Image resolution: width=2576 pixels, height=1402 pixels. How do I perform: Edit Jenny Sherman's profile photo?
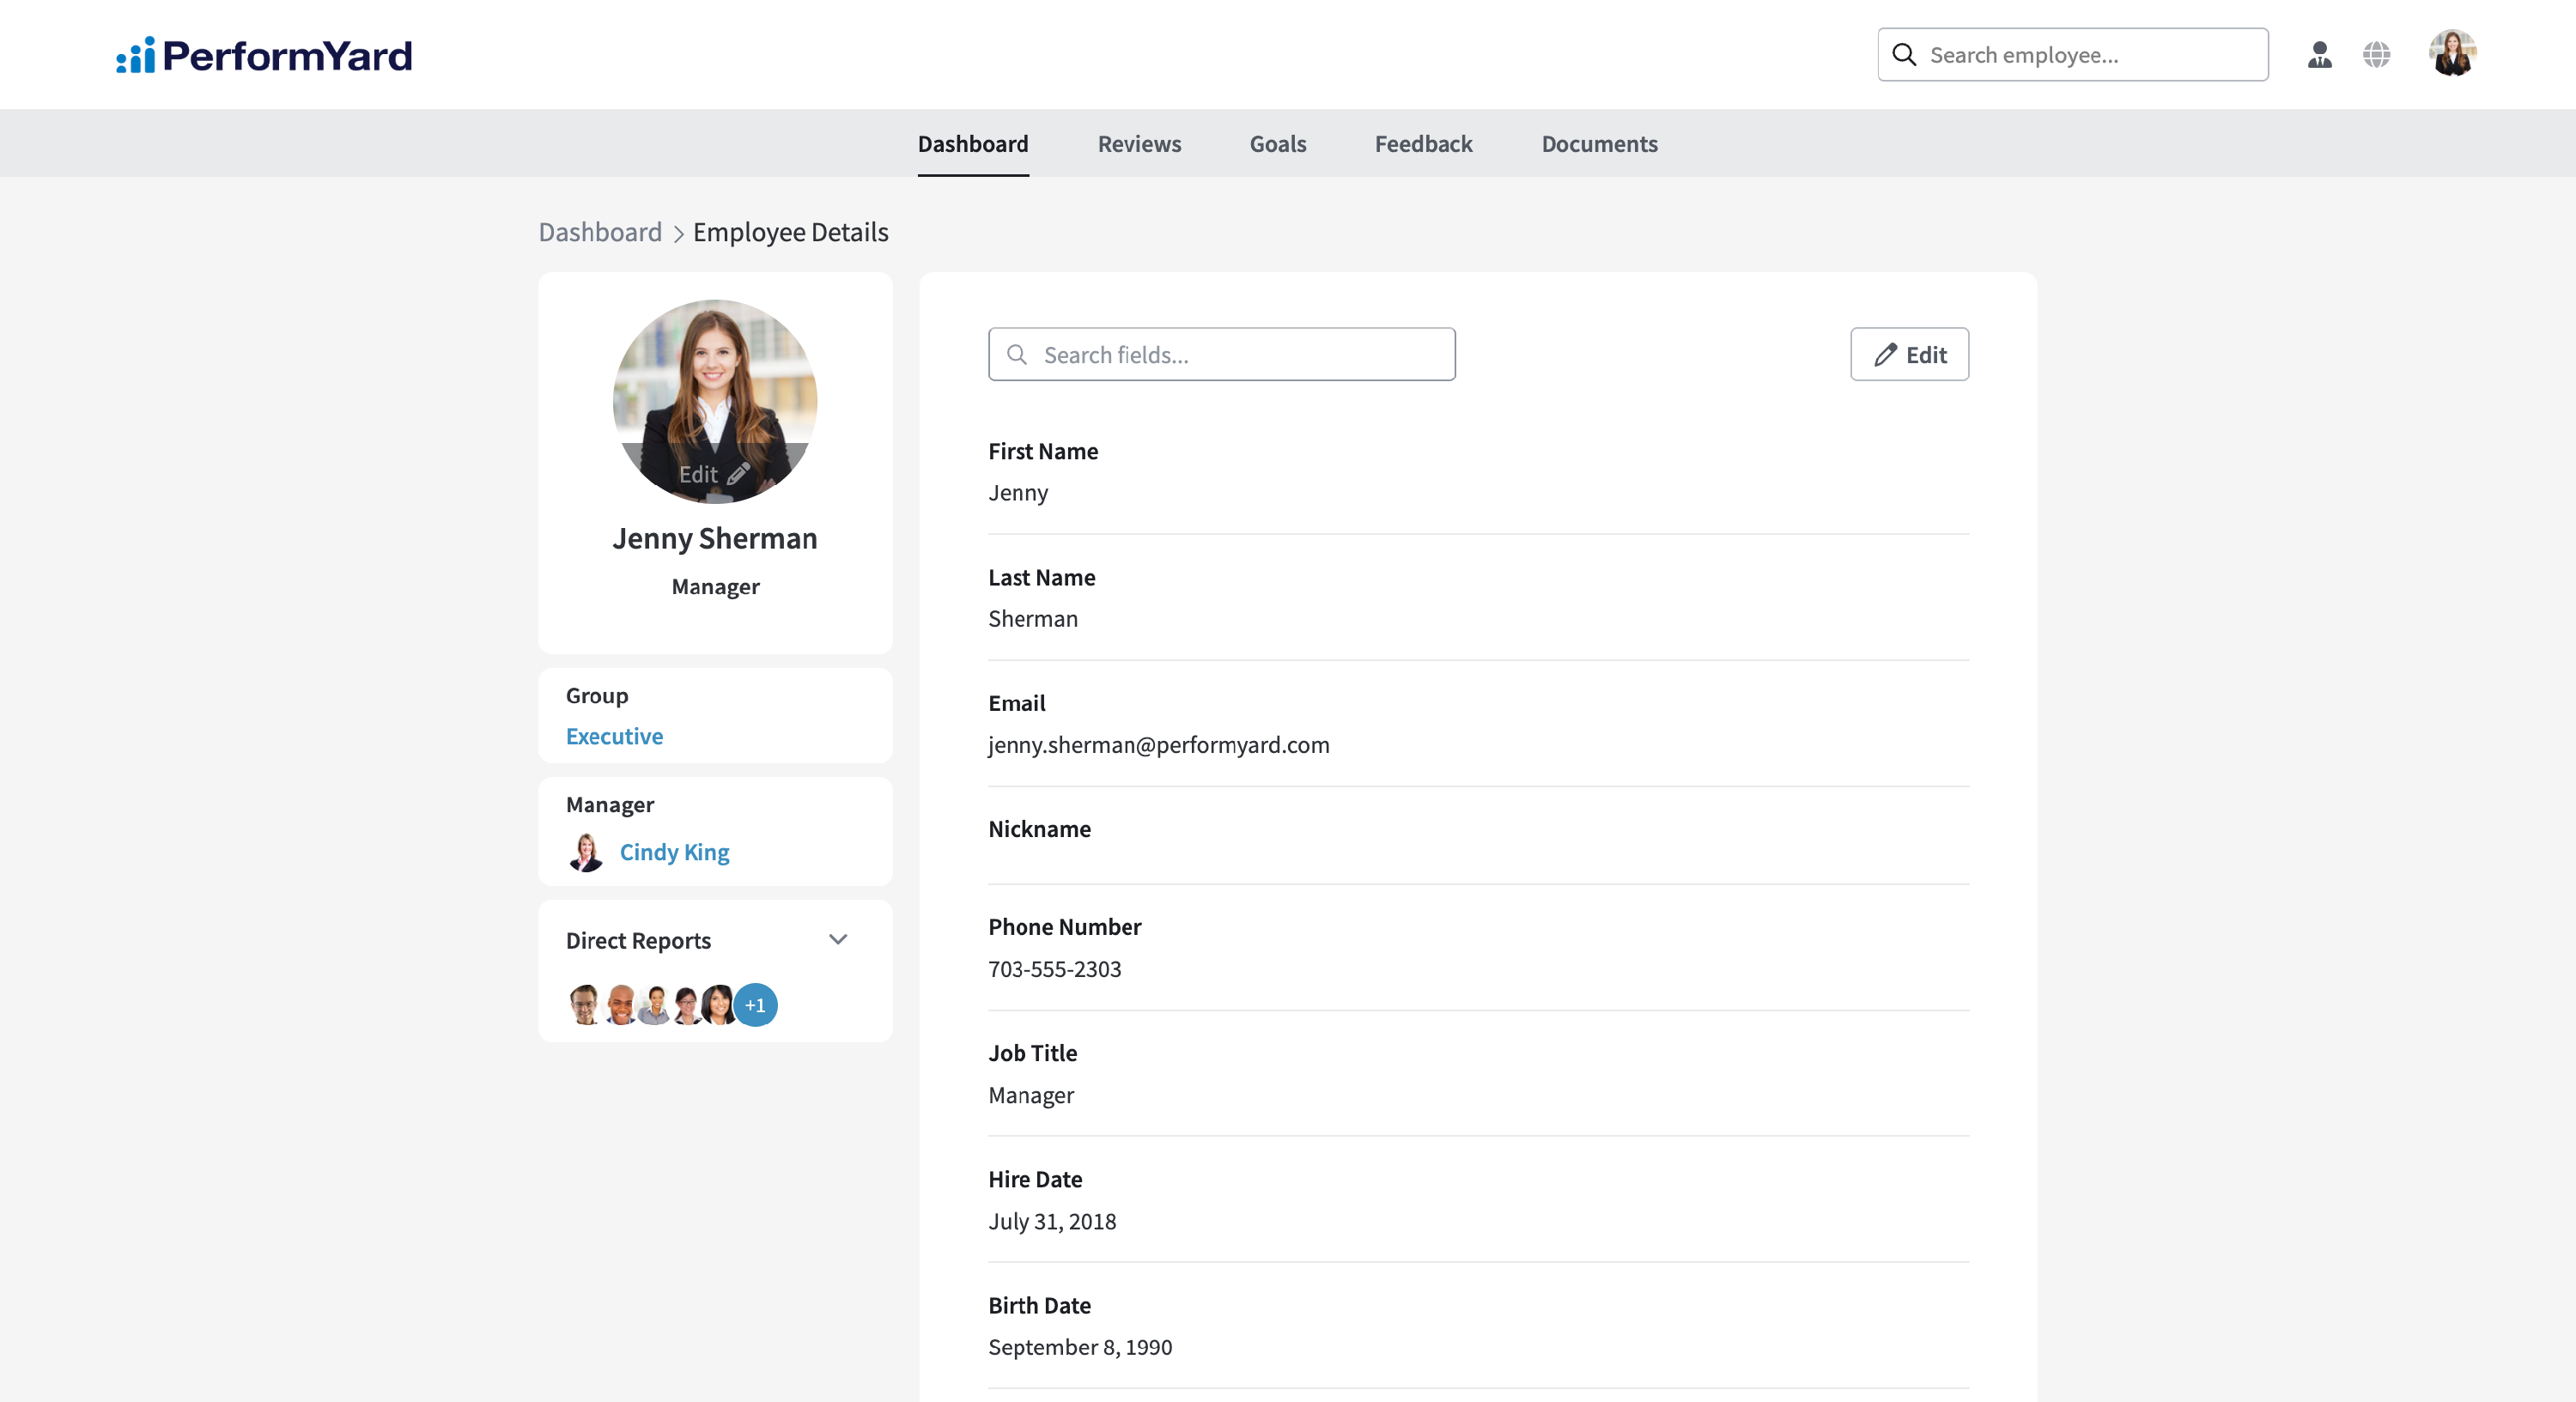(714, 474)
